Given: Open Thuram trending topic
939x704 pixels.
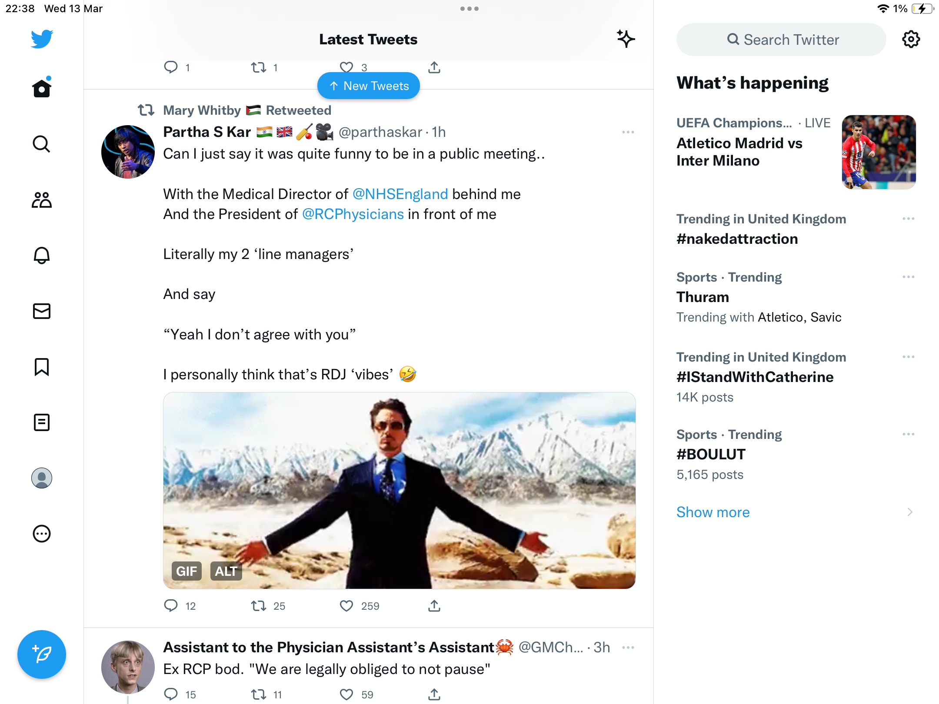Looking at the screenshot, I should tap(703, 297).
